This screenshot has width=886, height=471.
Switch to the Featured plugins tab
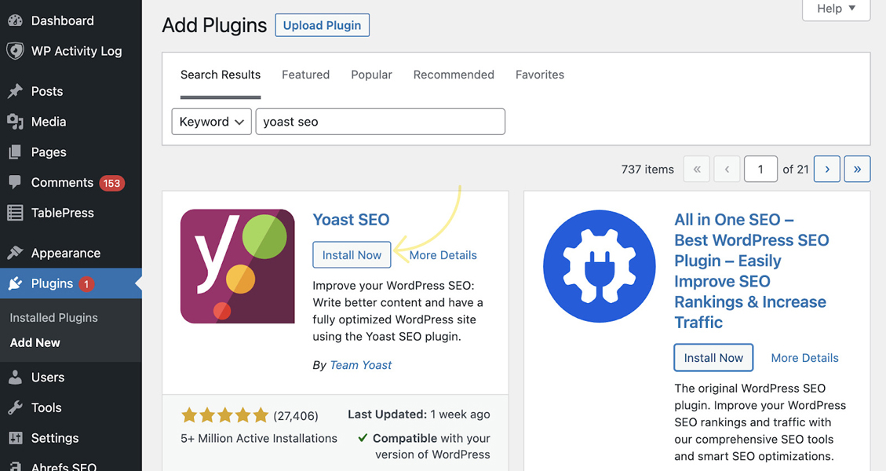[x=305, y=75]
